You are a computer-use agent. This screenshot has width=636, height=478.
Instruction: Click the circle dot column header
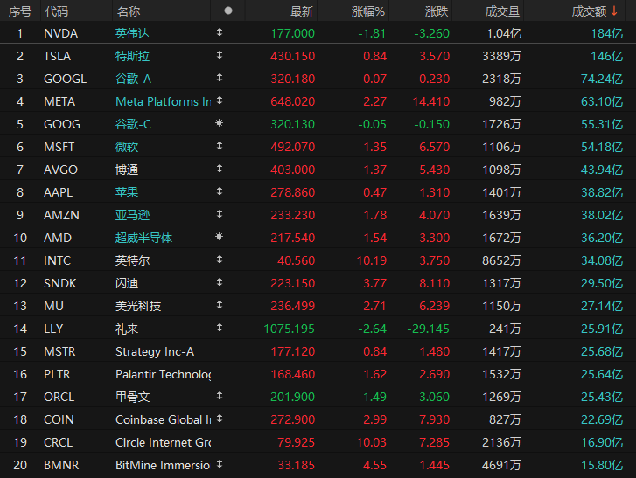point(228,10)
